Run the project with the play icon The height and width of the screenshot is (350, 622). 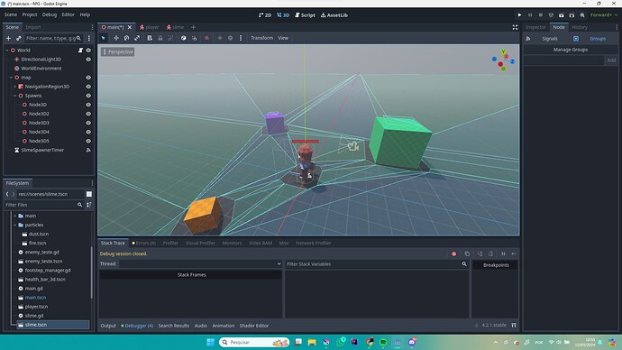(519, 15)
